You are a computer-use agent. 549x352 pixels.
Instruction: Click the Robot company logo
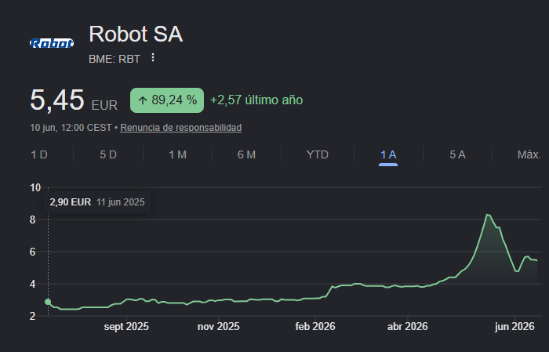(52, 43)
